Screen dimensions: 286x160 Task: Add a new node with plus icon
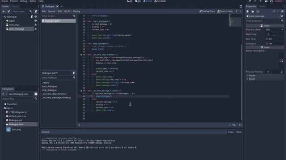(4, 11)
